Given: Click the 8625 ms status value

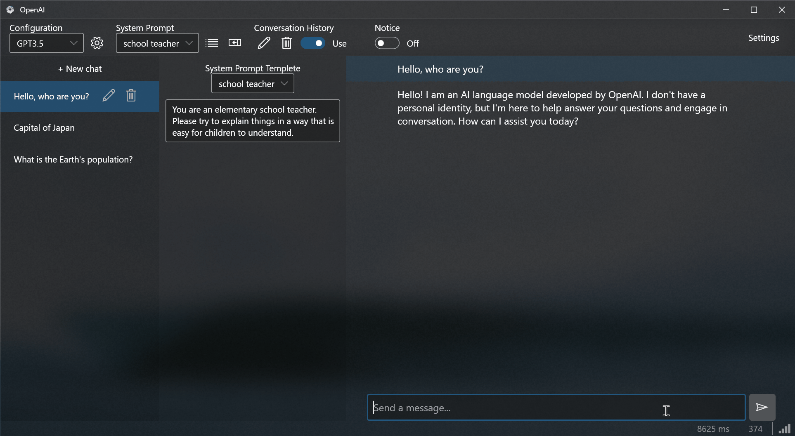Looking at the screenshot, I should [x=713, y=429].
